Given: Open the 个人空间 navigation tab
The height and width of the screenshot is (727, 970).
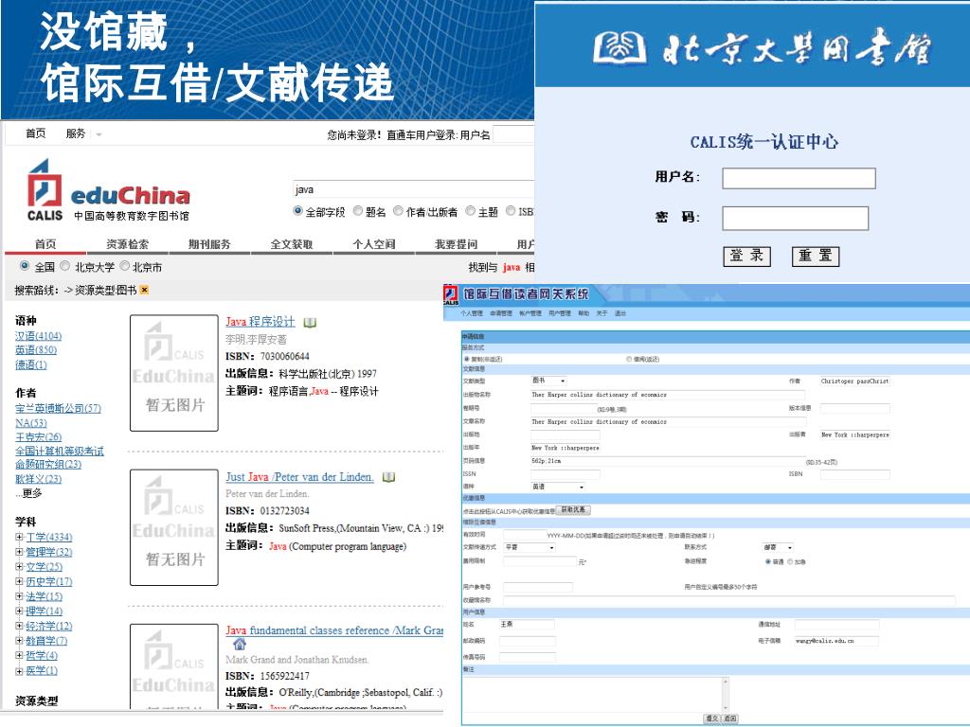Looking at the screenshot, I should pos(374,244).
